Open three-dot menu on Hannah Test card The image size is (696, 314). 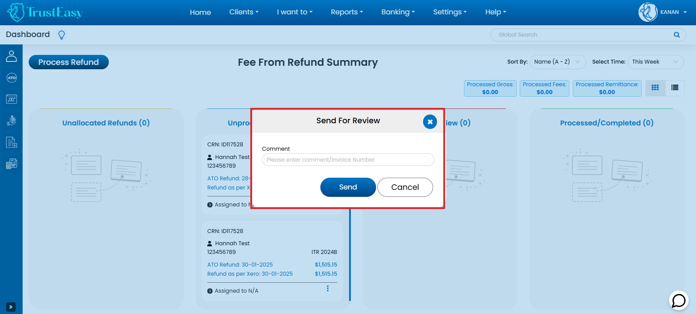click(327, 288)
